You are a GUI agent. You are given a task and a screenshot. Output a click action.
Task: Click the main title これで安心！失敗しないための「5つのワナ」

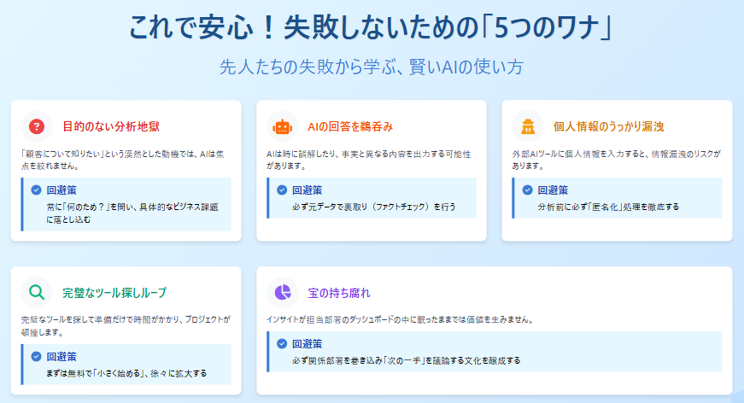(372, 27)
